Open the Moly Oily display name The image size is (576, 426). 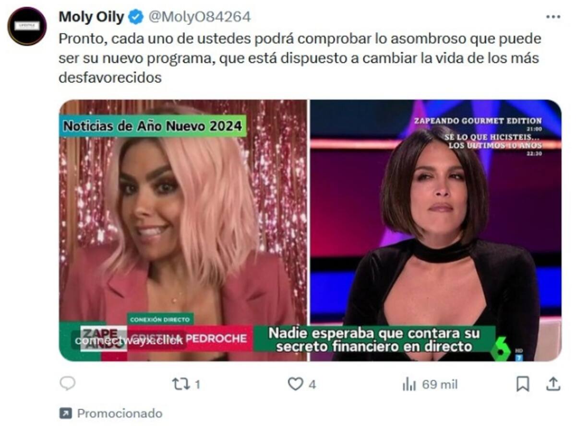[x=91, y=17]
